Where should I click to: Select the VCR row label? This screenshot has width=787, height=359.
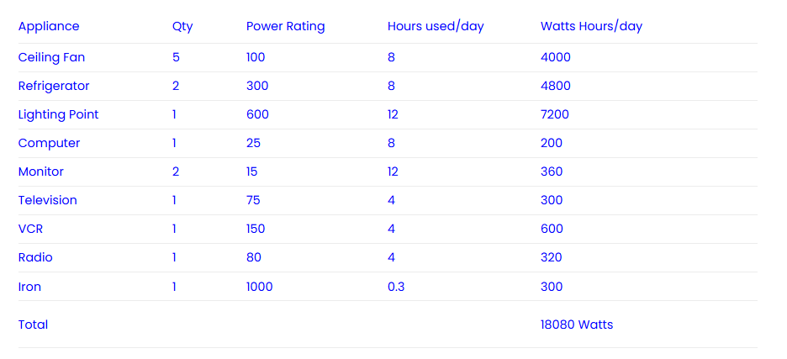pyautogui.click(x=30, y=229)
